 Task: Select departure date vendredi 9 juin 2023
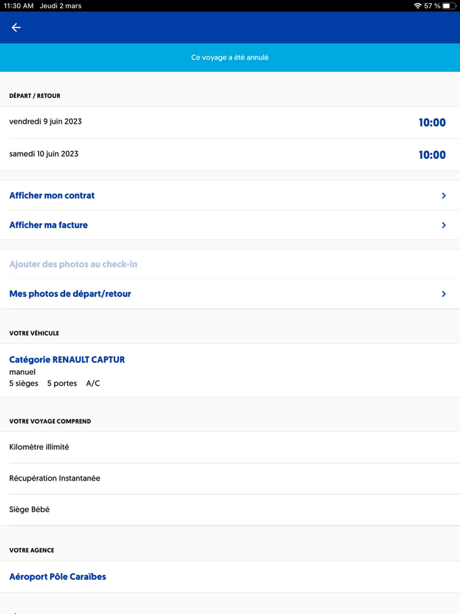coord(45,122)
